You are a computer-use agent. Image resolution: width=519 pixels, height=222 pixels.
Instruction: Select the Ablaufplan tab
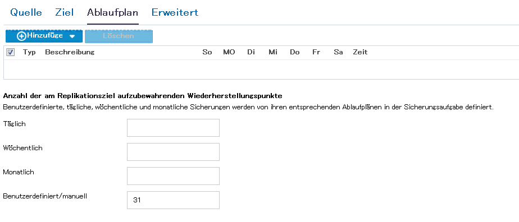[x=112, y=12]
